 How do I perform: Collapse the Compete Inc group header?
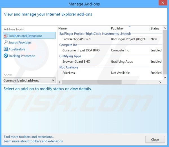pyautogui.click(x=68, y=45)
